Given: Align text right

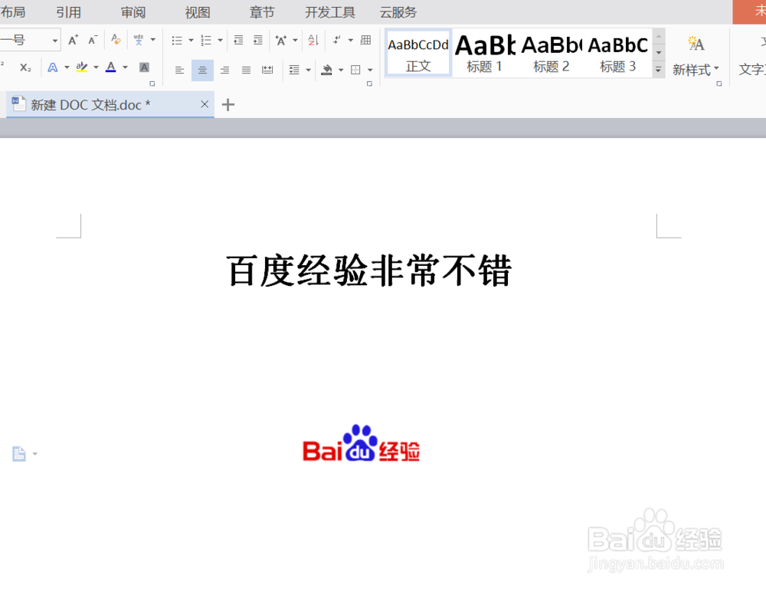Looking at the screenshot, I should coord(224,70).
